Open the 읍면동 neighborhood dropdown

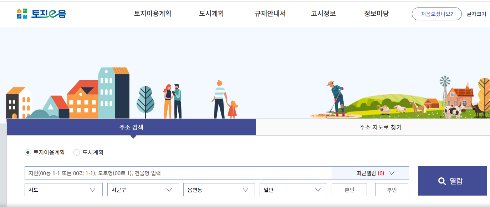[x=219, y=190]
